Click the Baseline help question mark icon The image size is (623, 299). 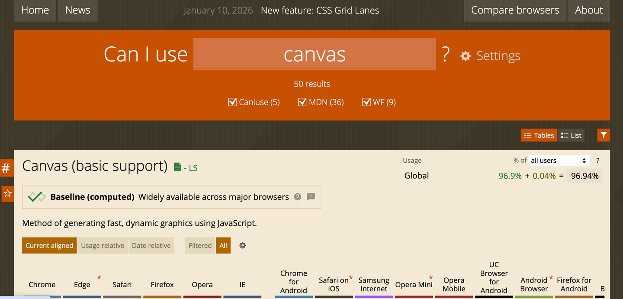(298, 197)
